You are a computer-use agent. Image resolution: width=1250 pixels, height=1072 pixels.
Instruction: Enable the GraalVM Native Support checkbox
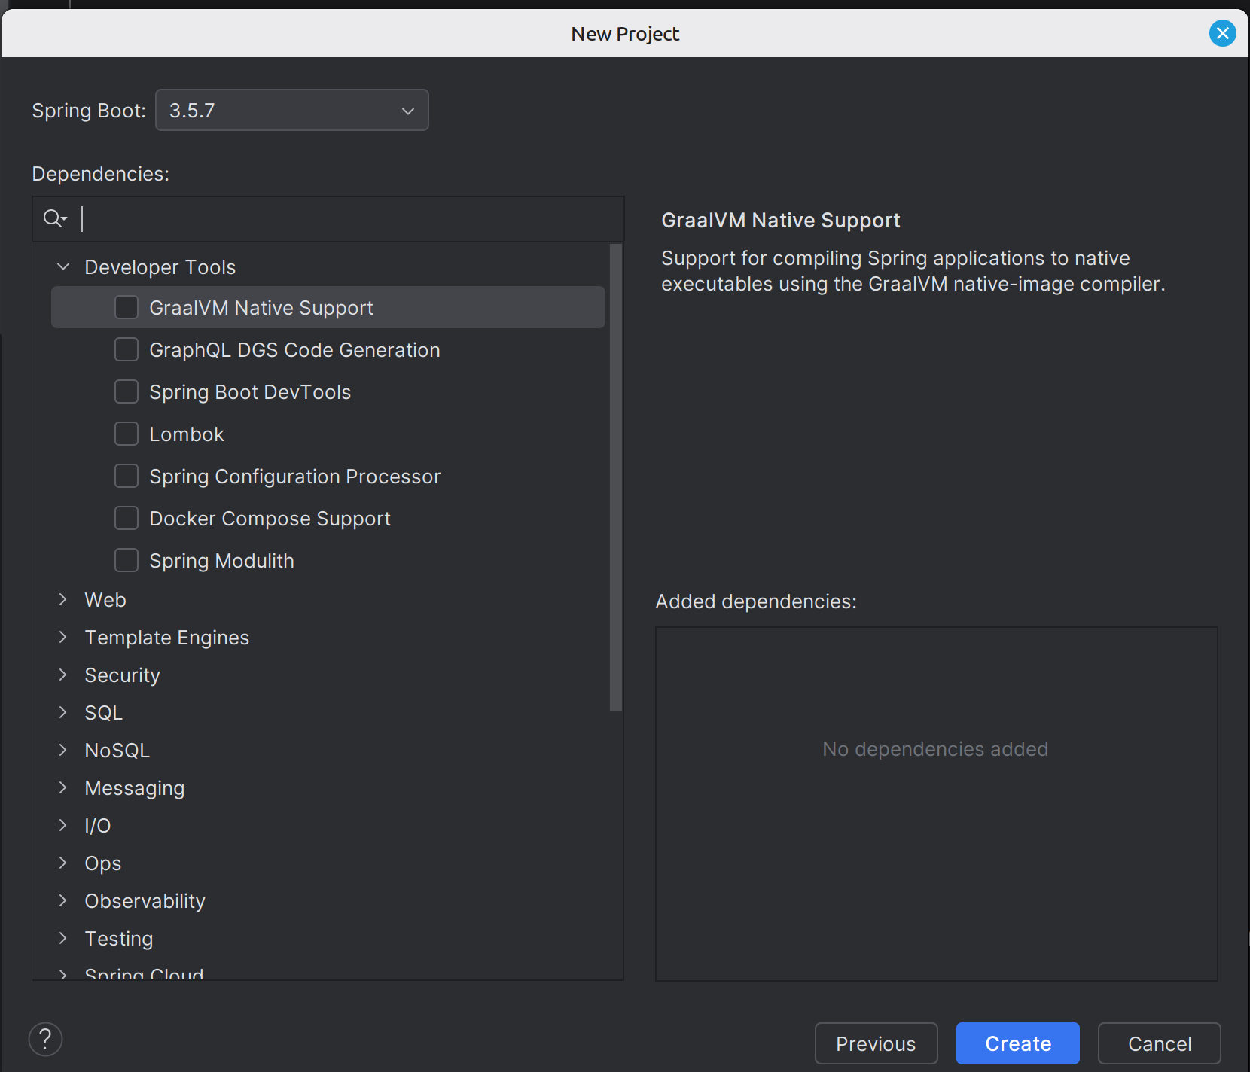127,307
